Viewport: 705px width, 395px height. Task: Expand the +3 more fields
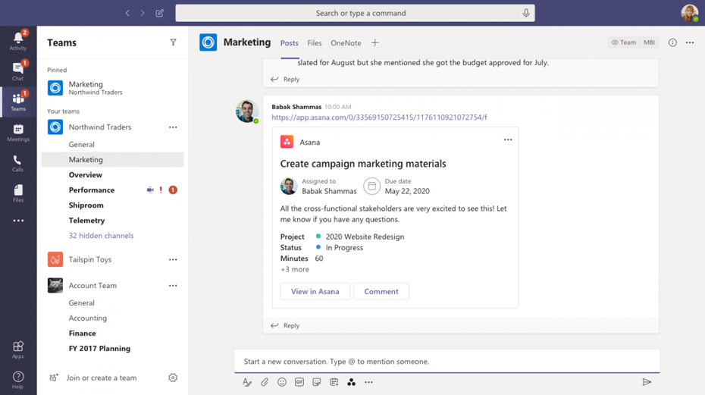coord(295,269)
